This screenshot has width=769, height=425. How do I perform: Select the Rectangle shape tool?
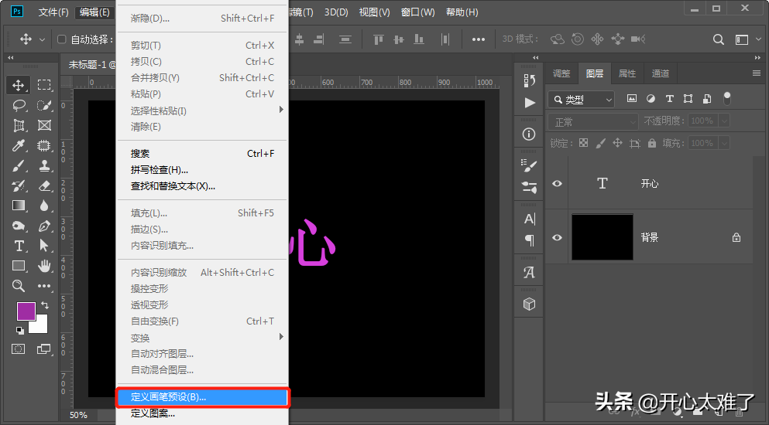[x=18, y=266]
